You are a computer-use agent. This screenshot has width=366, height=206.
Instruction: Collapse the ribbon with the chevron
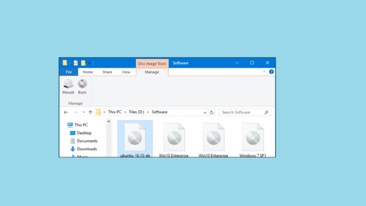(x=264, y=72)
